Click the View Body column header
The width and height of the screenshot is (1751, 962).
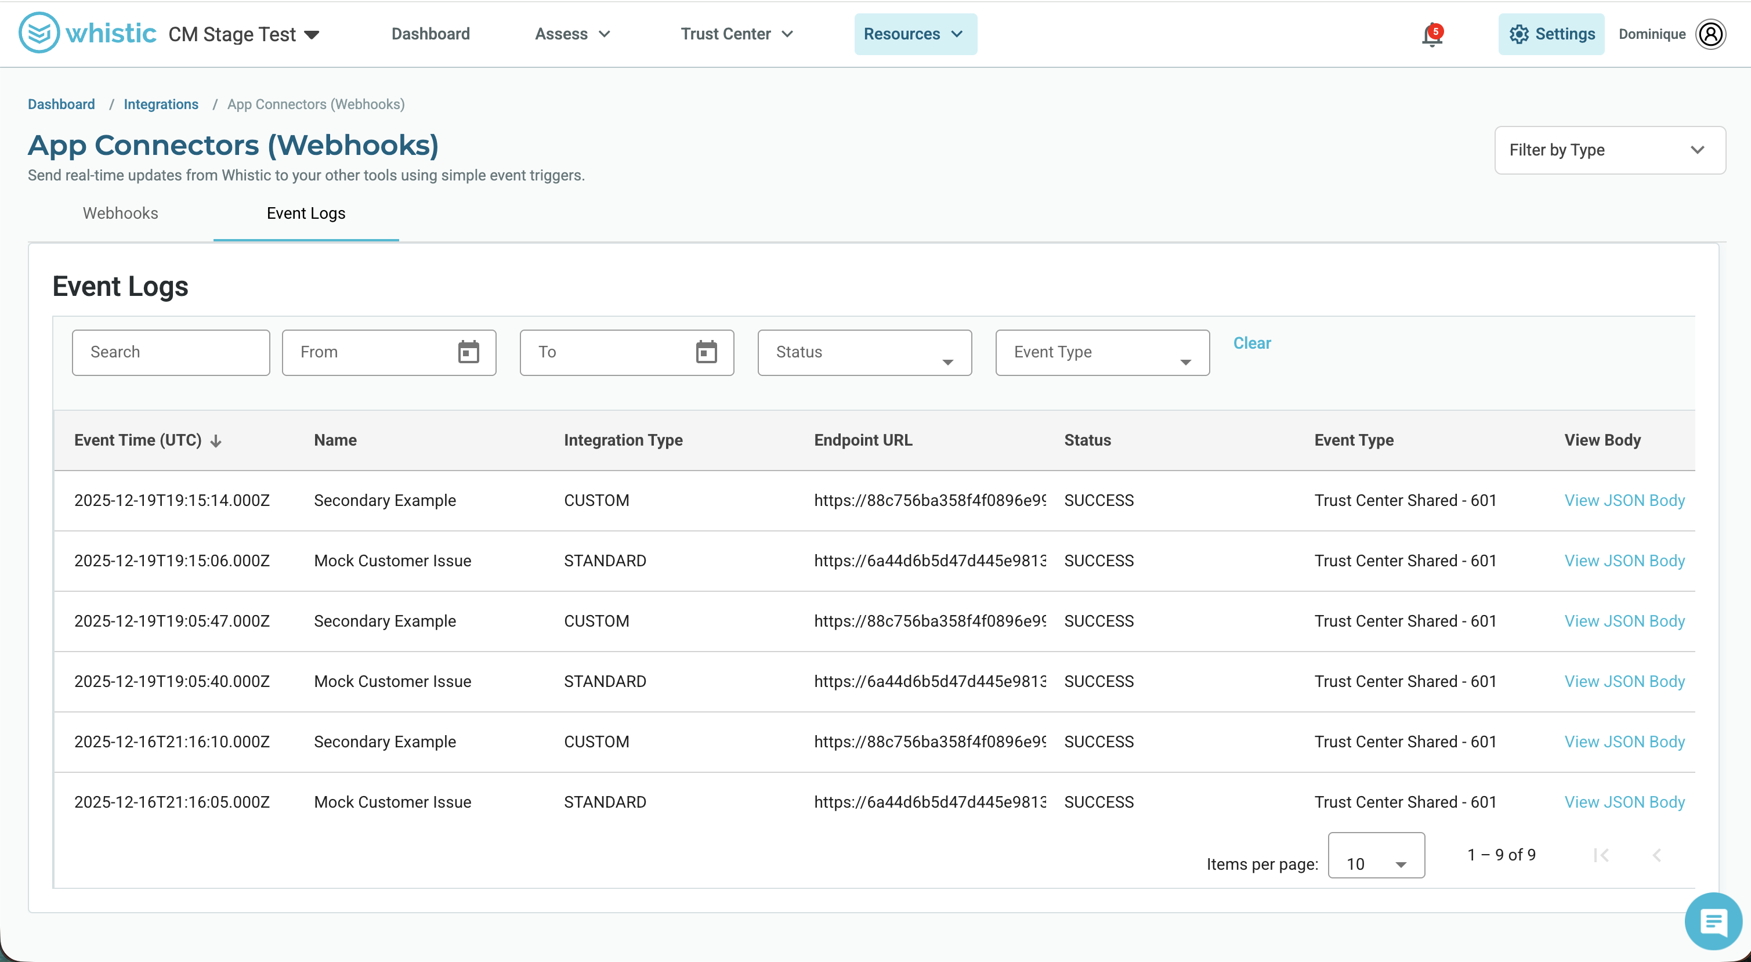[x=1602, y=440]
